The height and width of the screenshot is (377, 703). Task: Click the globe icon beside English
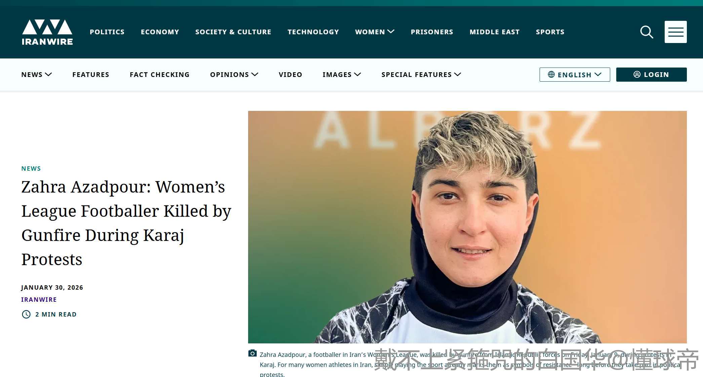click(x=551, y=75)
